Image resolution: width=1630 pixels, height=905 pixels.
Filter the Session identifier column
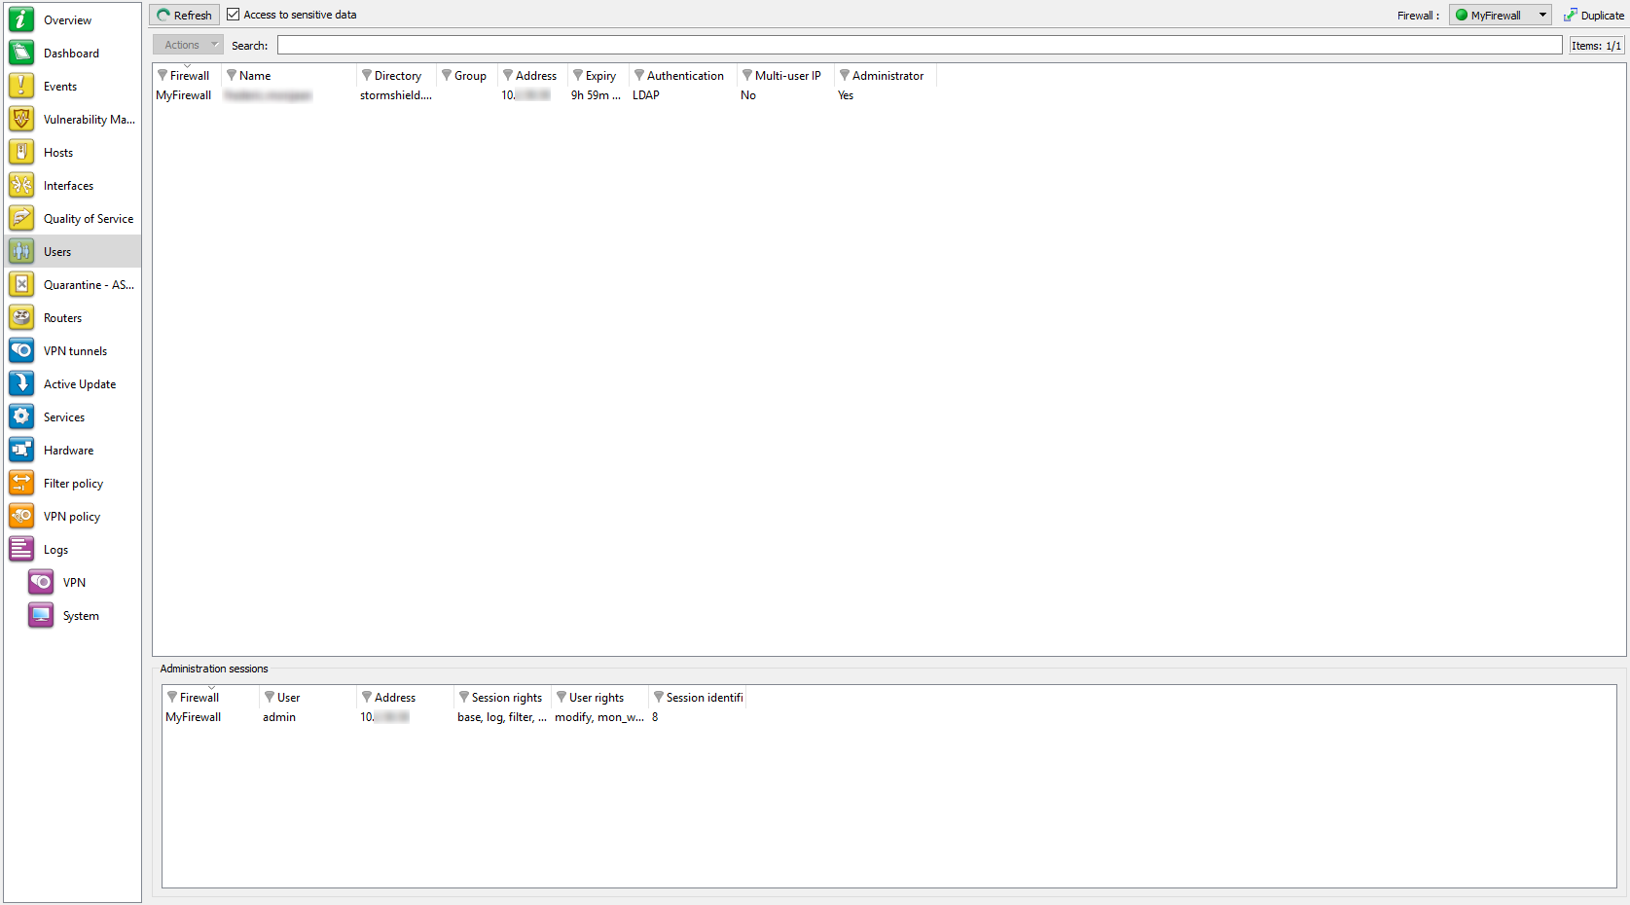click(x=659, y=697)
